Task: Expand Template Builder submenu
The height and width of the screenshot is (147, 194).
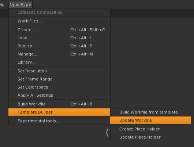Action: [x=59, y=112]
